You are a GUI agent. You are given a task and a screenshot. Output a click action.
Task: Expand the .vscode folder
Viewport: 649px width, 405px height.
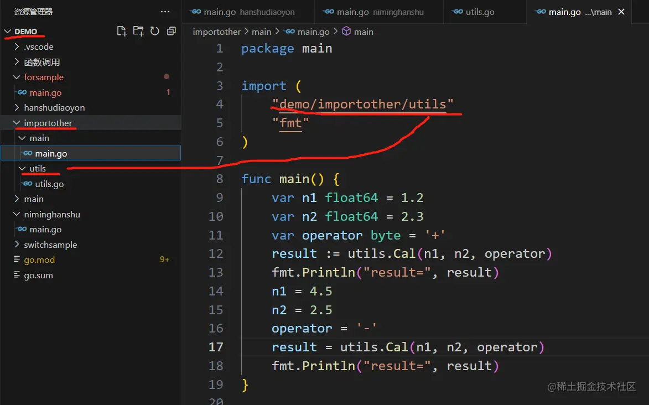[x=17, y=46]
